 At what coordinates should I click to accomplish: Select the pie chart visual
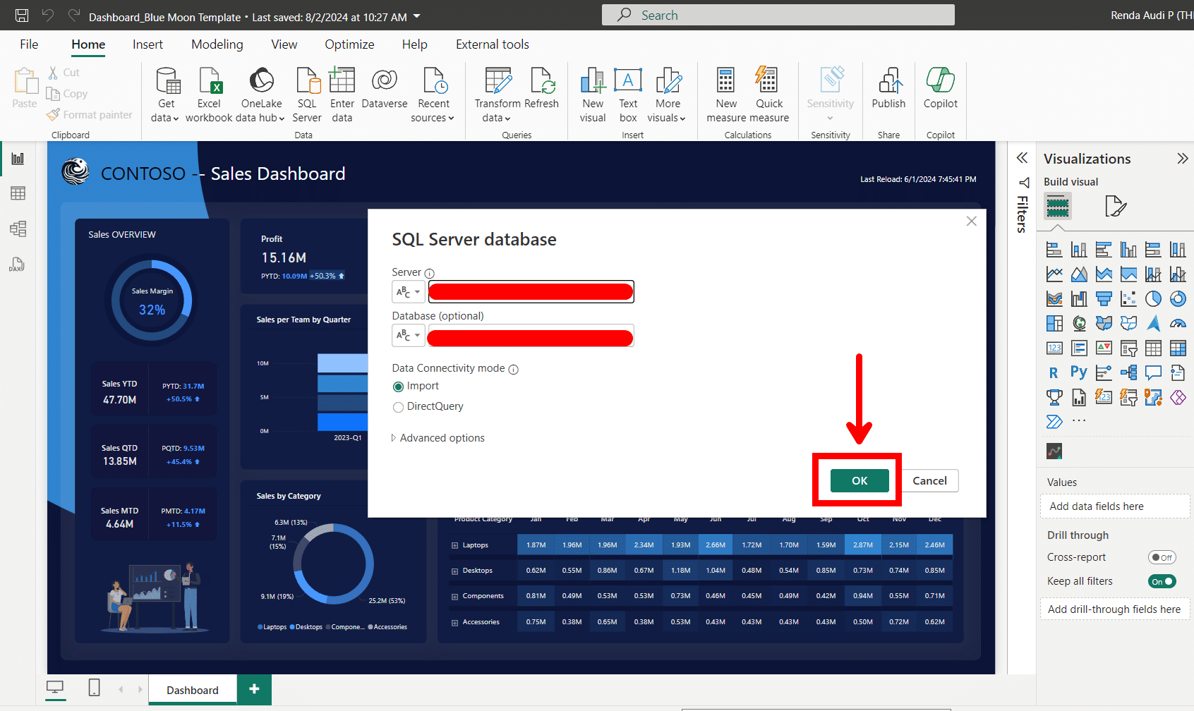[1153, 298]
